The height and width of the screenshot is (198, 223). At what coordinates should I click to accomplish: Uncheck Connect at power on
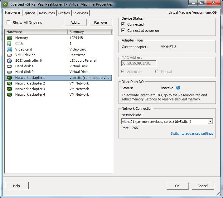(123, 31)
